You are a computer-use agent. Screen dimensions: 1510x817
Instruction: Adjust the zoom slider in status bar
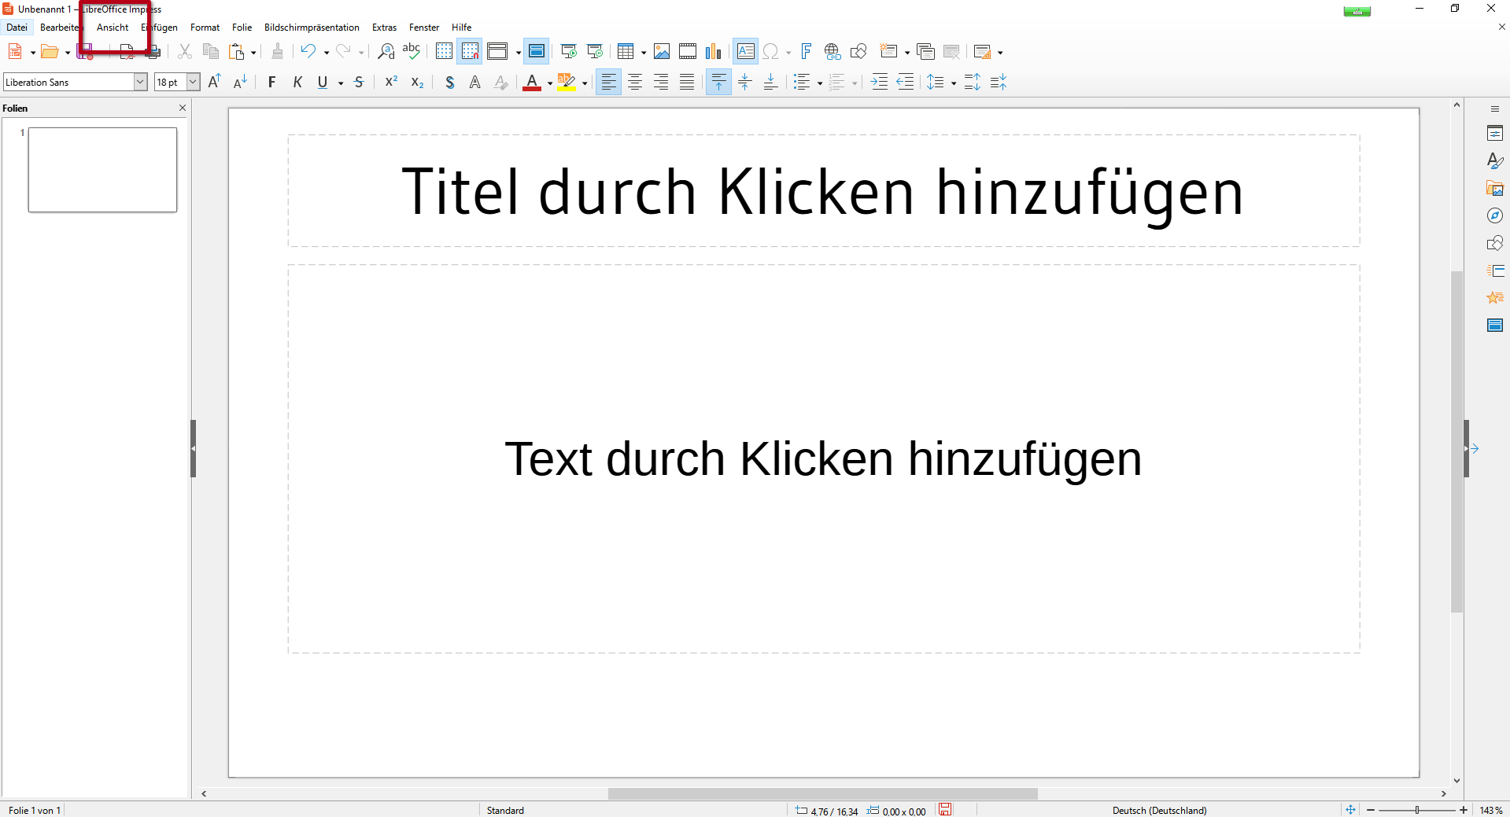point(1416,810)
